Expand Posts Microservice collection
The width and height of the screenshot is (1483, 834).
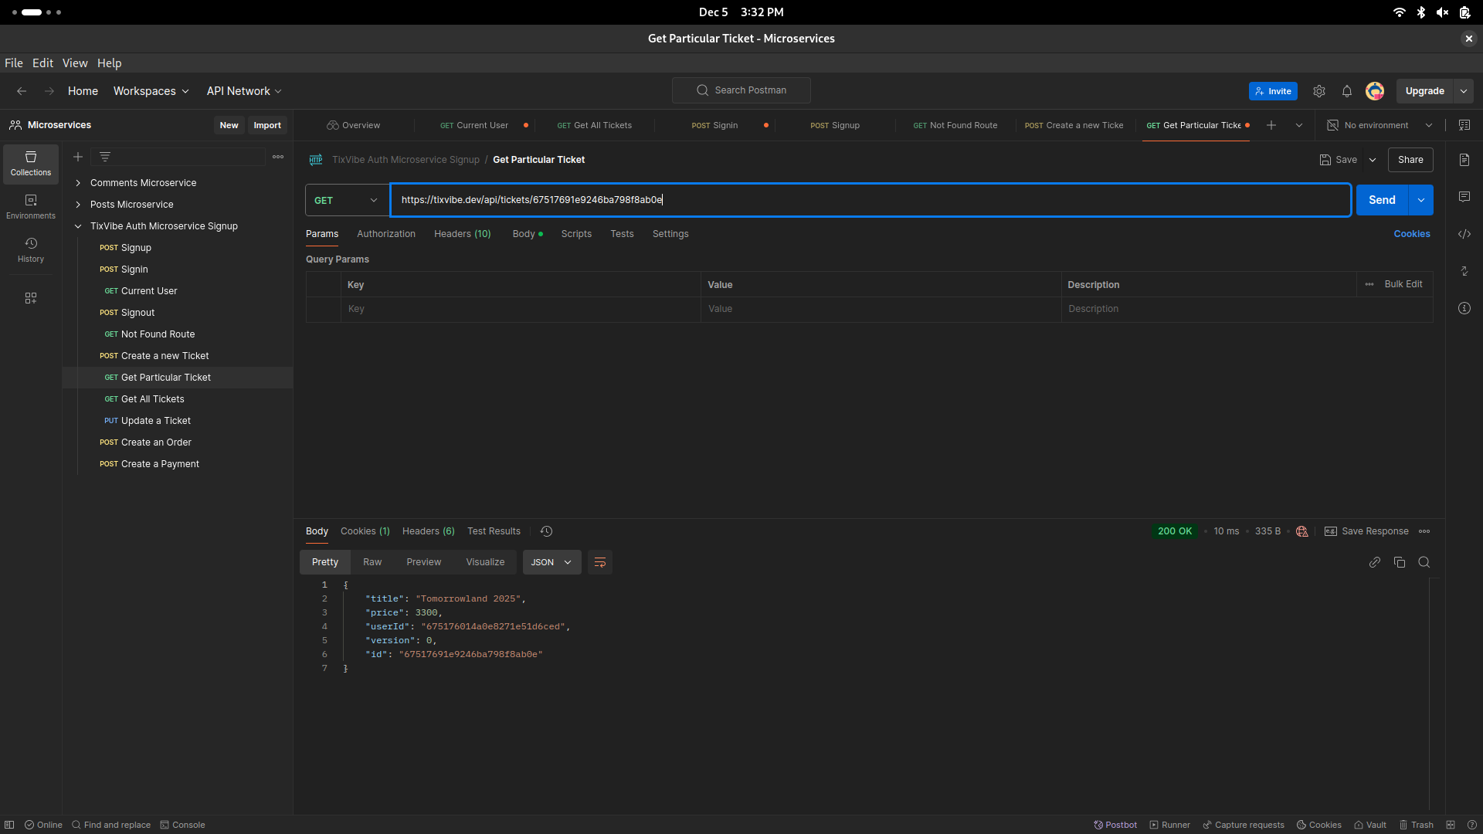click(78, 205)
